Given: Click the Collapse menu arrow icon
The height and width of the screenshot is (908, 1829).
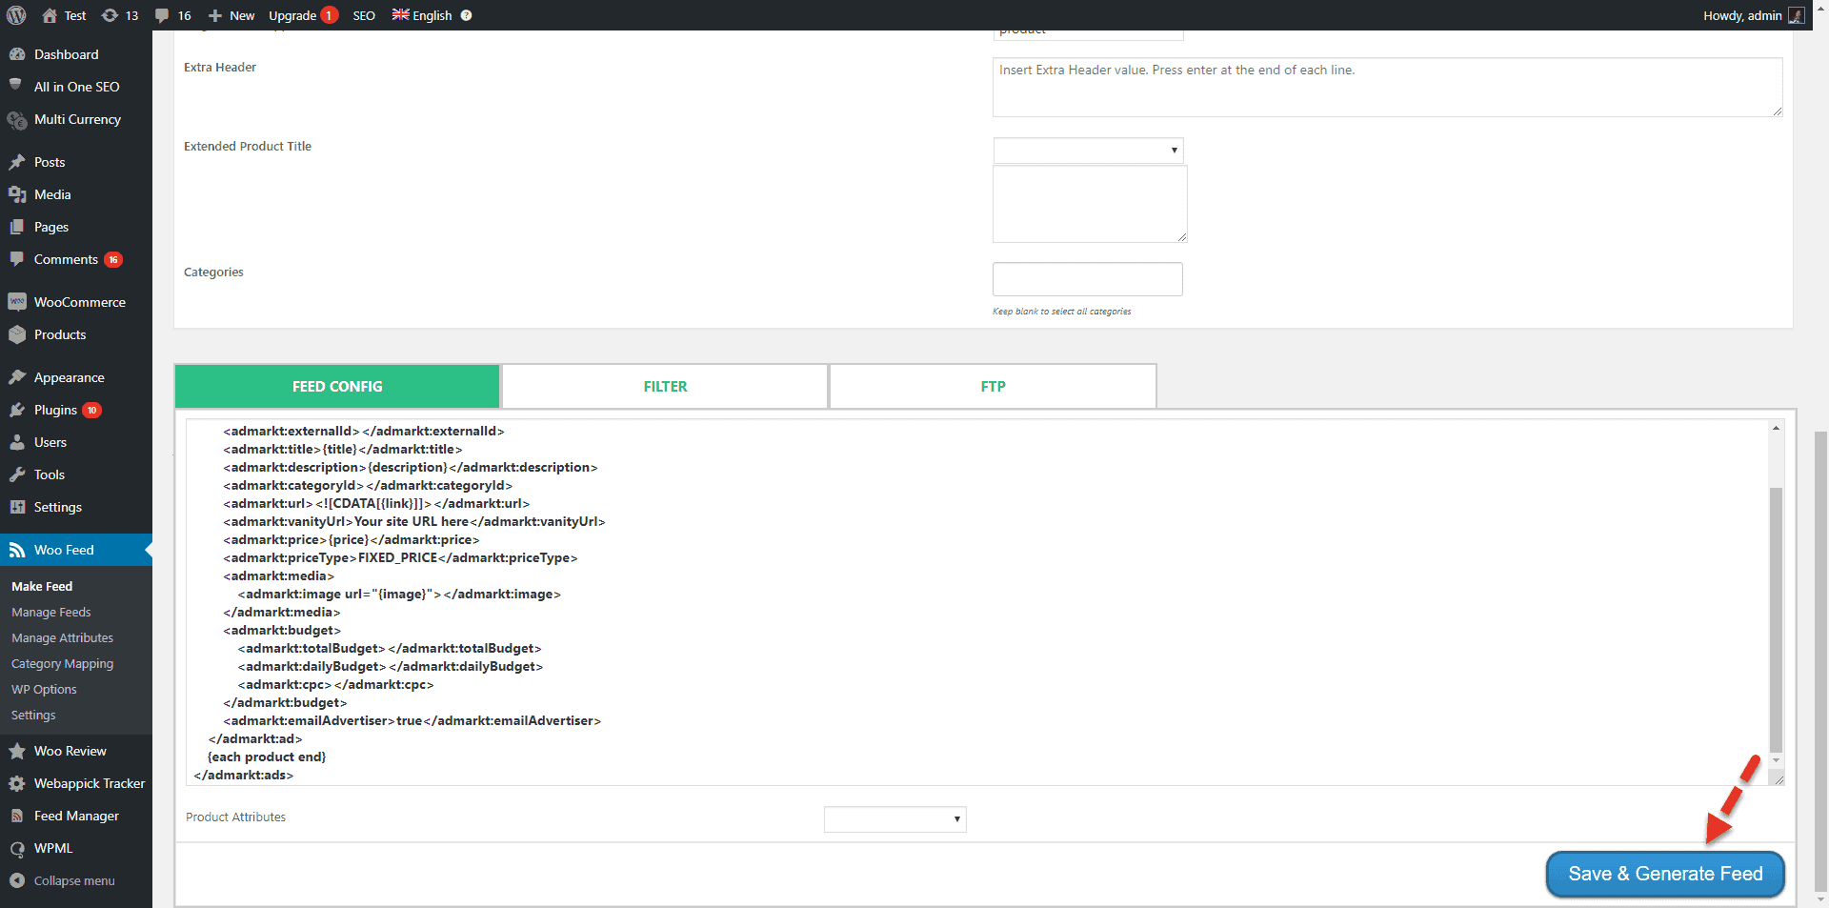Looking at the screenshot, I should [x=16, y=880].
